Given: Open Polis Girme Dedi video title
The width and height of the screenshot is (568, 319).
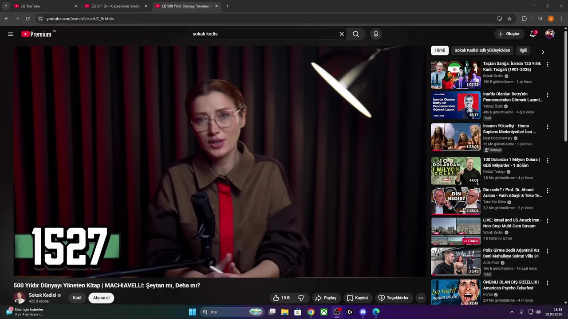Looking at the screenshot, I should pyautogui.click(x=511, y=253).
